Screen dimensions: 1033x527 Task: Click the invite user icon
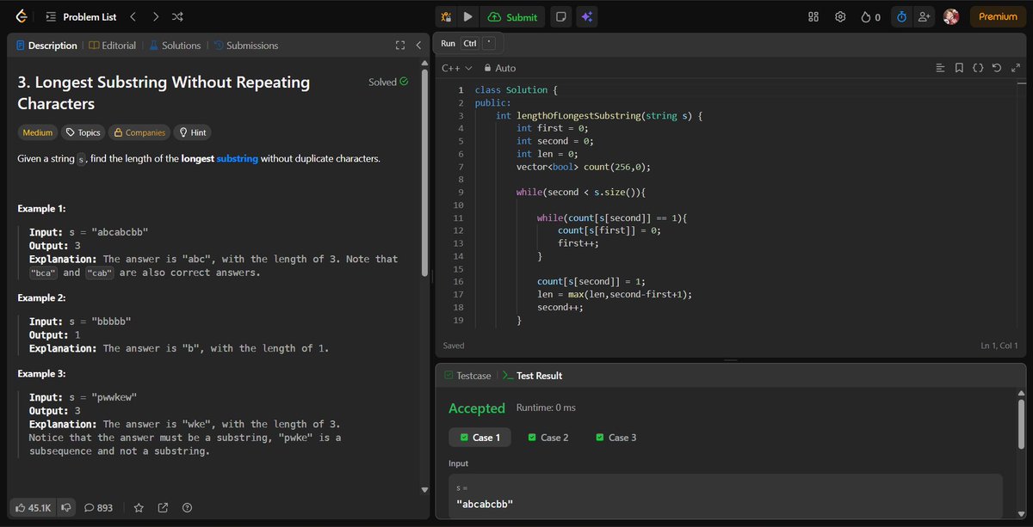pos(925,16)
